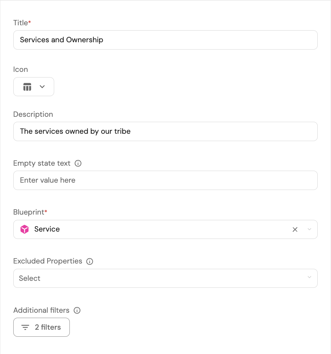This screenshot has height=354, width=331.
Task: Focus the Title field with Services and Ownership
Action: tap(165, 40)
